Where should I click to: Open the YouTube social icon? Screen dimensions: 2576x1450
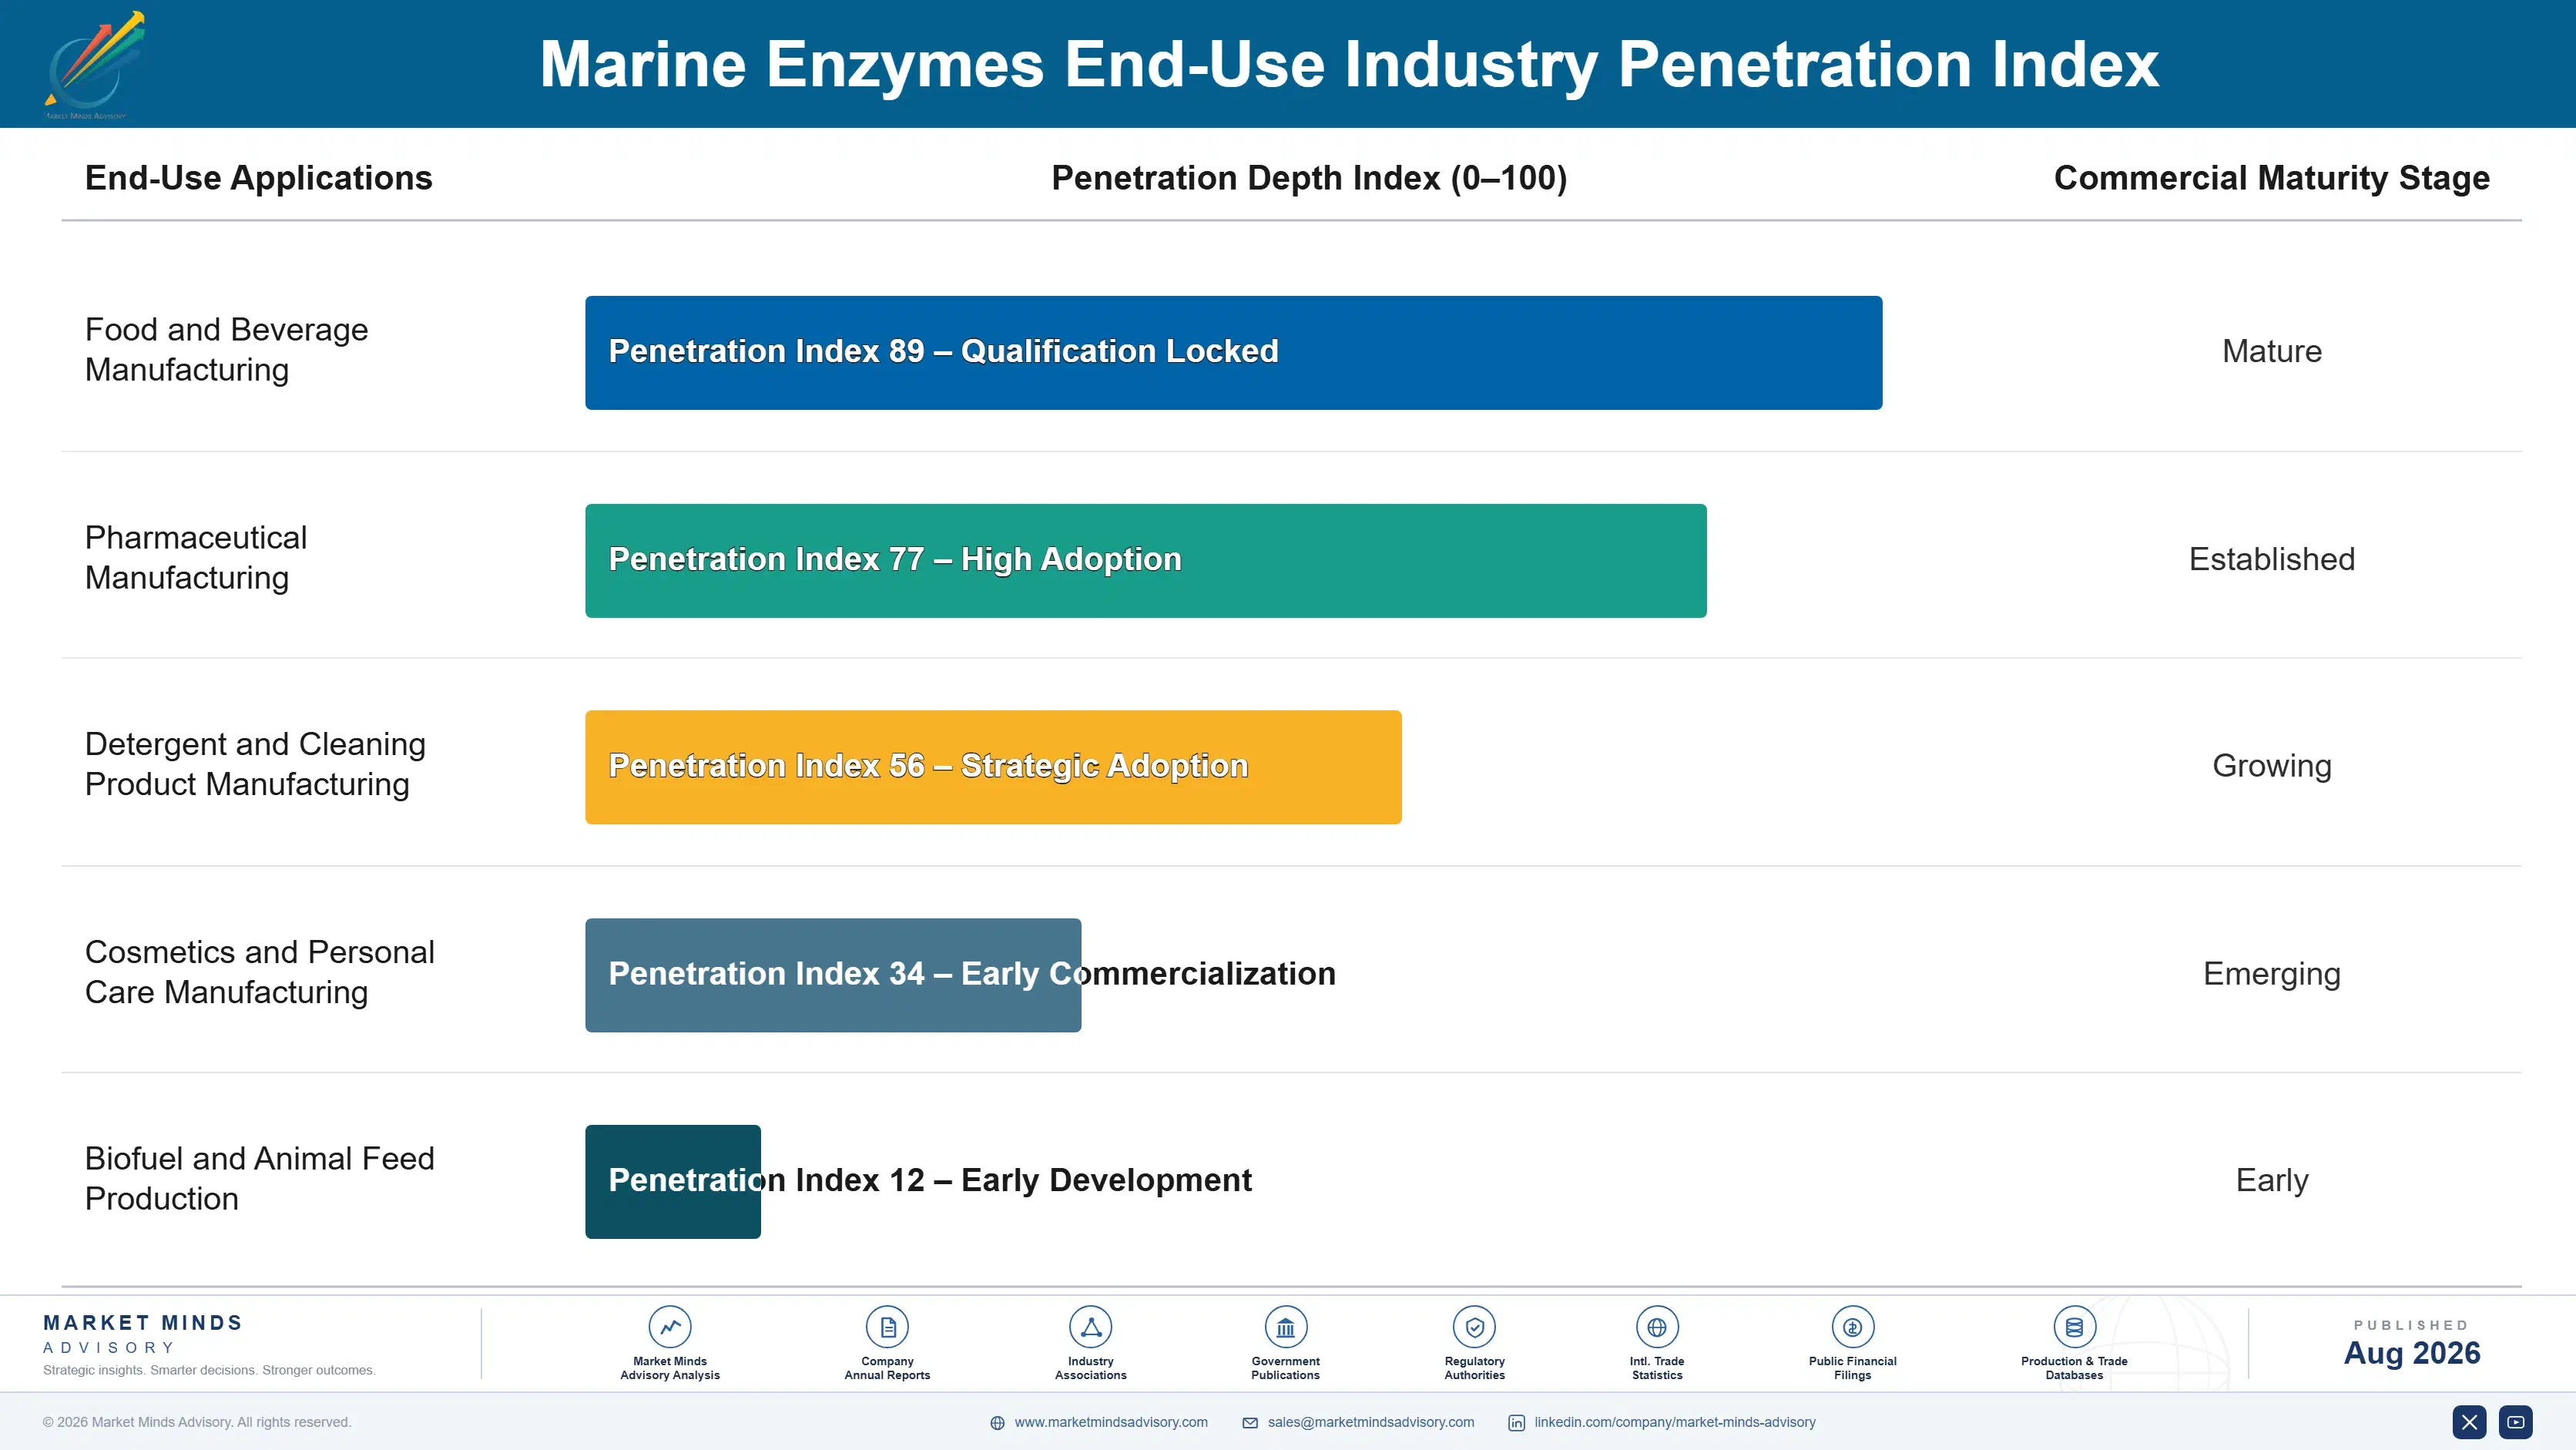[x=2516, y=1422]
